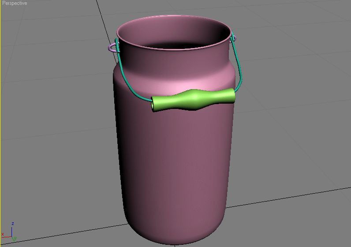Click the XYZ axis tripod gizmo
Image resolution: width=351 pixels, height=247 pixels.
(9, 232)
